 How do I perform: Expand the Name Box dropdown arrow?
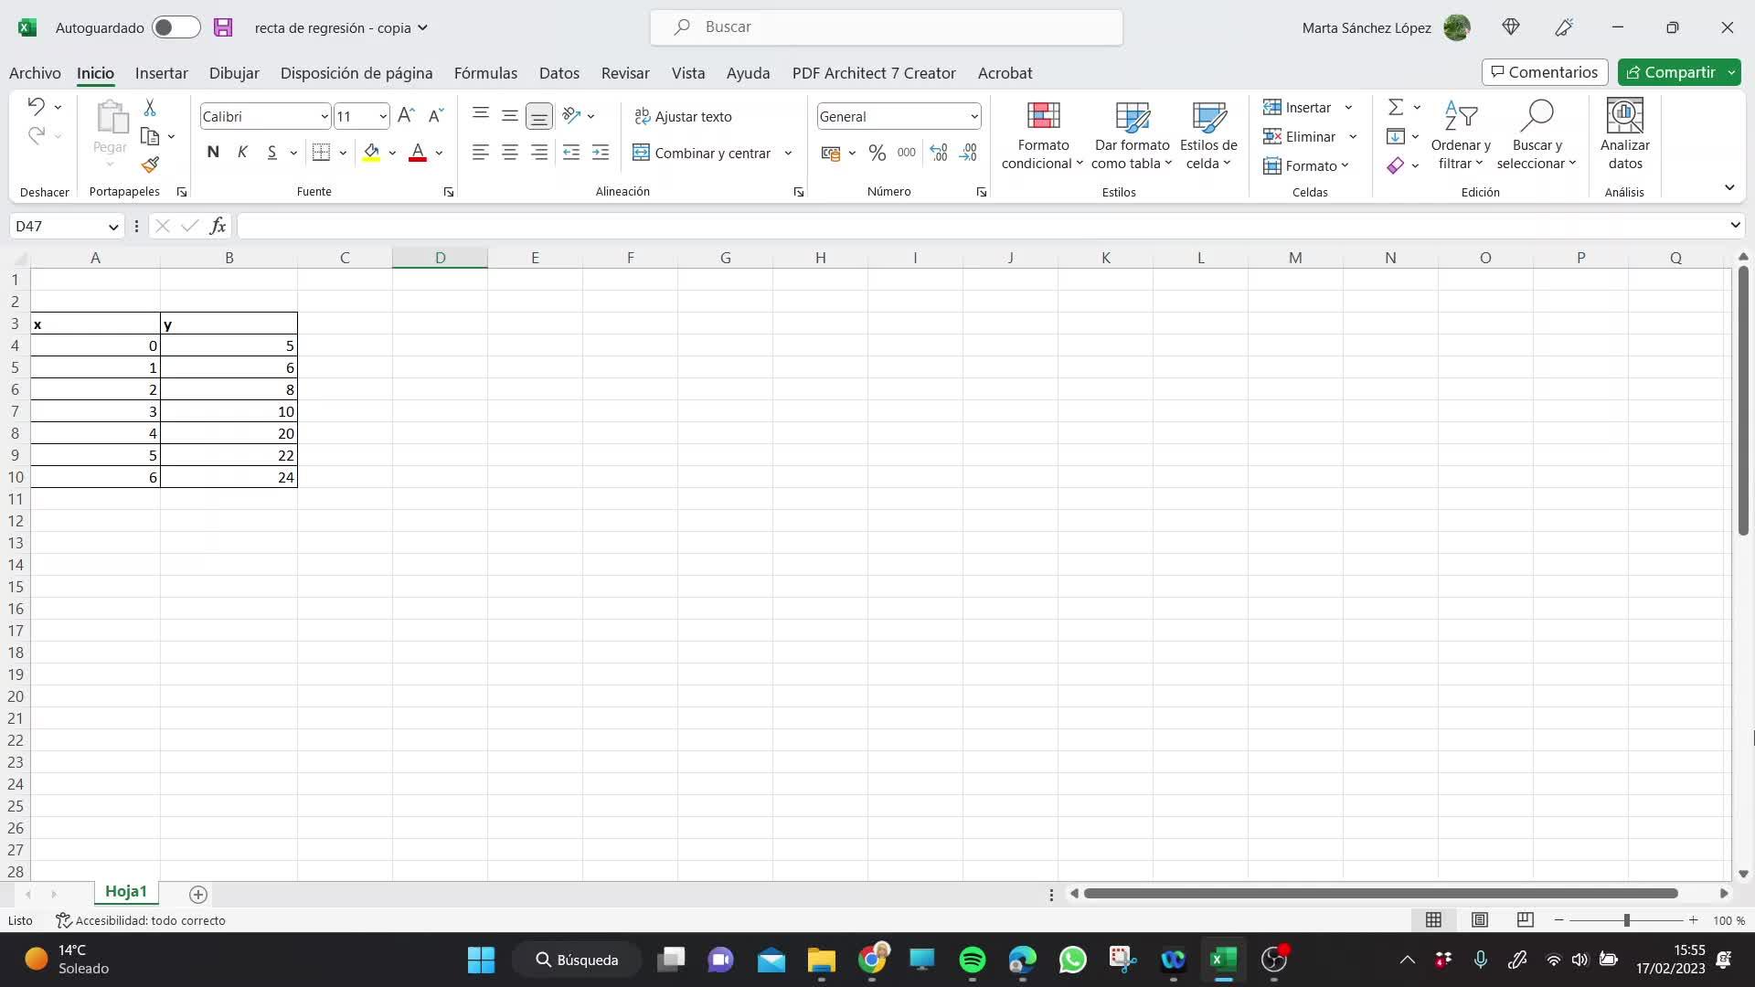click(112, 226)
